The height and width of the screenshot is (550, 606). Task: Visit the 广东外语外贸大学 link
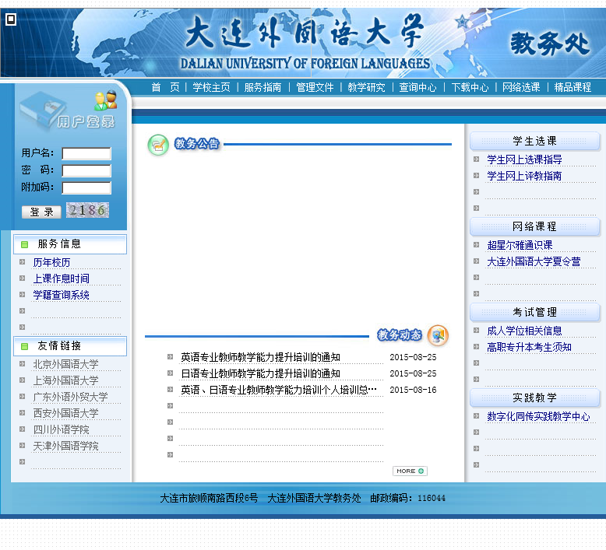point(70,397)
